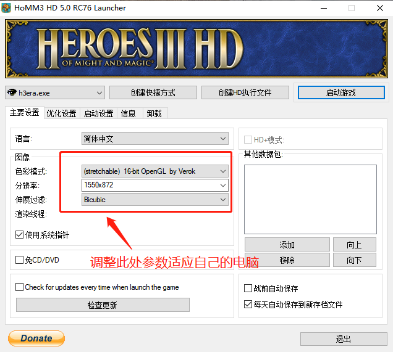Image resolution: width=393 pixels, height=352 pixels.
Task: Click inside the 其他数据包 list box
Action: coord(310,199)
